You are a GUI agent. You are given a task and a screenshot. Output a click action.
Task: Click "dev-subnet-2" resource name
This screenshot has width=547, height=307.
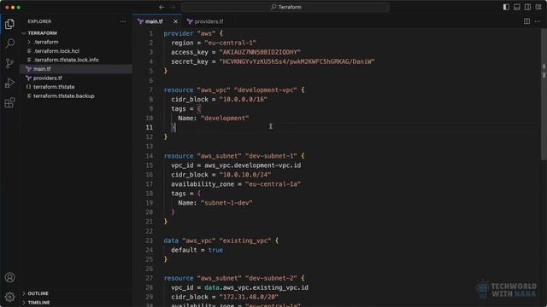(x=271, y=279)
